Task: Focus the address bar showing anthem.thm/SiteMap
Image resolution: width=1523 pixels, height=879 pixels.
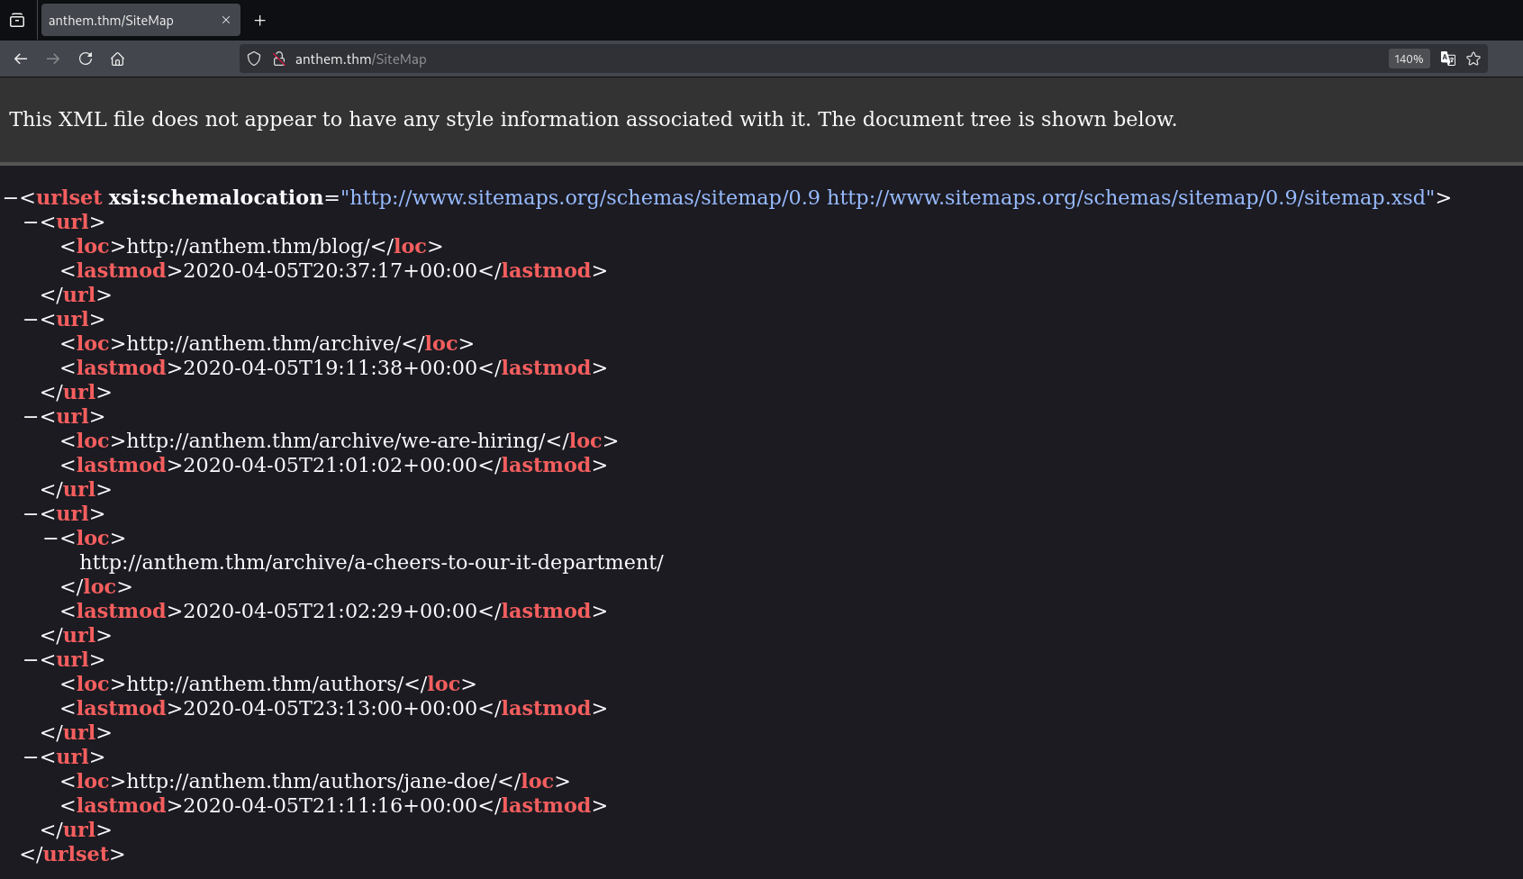Action: [x=811, y=59]
